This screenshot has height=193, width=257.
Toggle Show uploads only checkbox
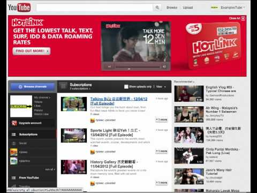[126, 87]
